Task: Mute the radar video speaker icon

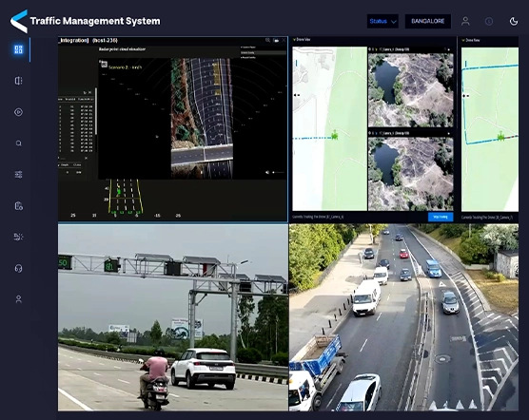Action: [267, 172]
